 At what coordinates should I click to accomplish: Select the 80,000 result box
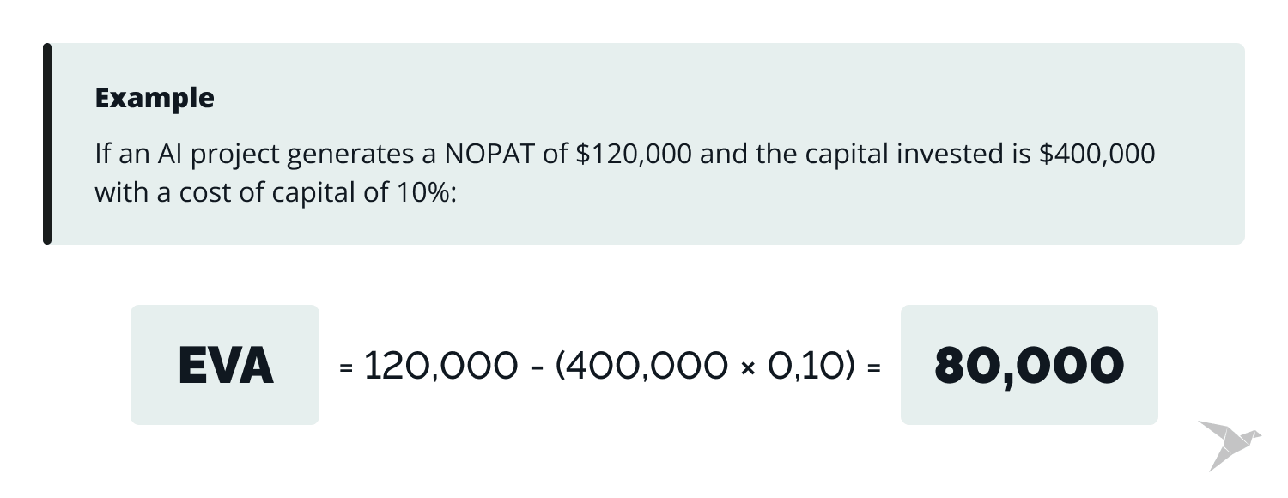point(1029,365)
